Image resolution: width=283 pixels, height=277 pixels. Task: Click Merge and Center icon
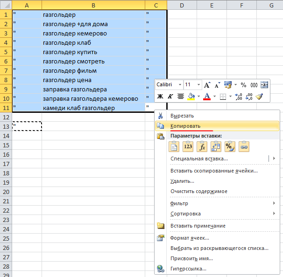[x=264, y=85]
